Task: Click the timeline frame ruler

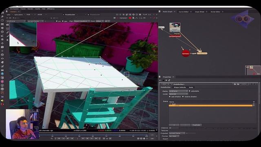Action: (93, 135)
